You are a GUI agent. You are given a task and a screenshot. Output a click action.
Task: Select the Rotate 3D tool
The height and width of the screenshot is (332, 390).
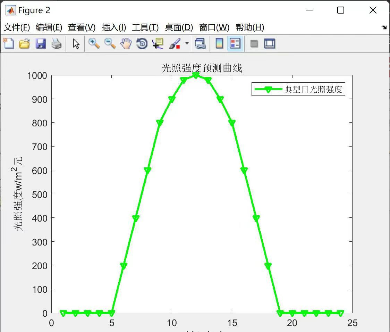(142, 43)
